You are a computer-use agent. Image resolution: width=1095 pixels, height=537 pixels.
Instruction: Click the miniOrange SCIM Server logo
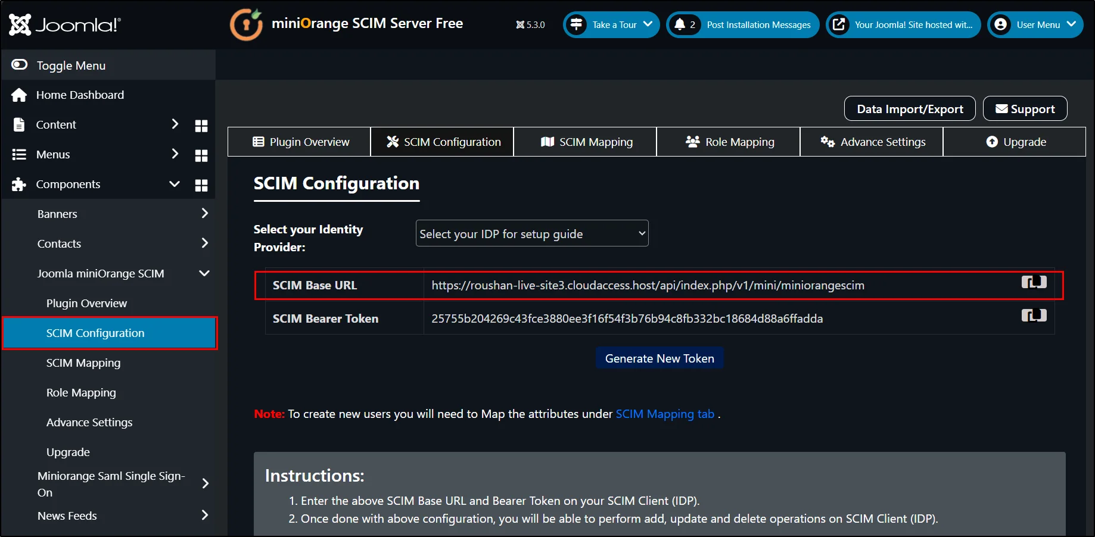[246, 24]
